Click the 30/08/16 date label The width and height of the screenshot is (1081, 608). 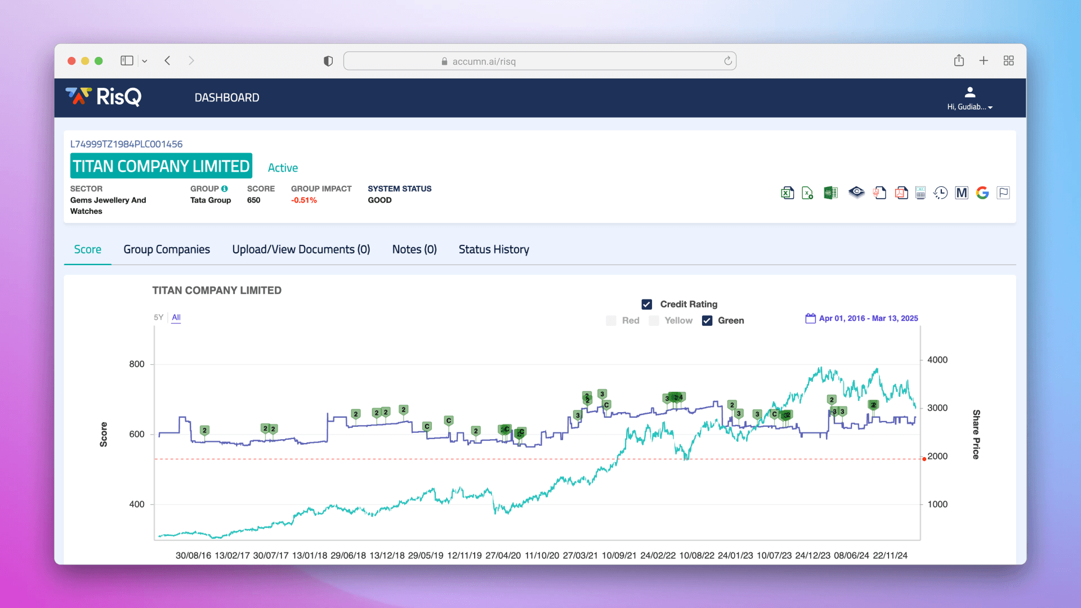pyautogui.click(x=193, y=556)
